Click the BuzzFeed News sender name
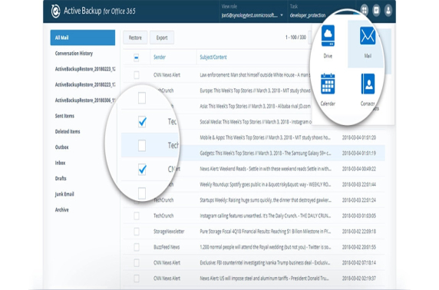This screenshot has width=439, height=290. tap(167, 247)
